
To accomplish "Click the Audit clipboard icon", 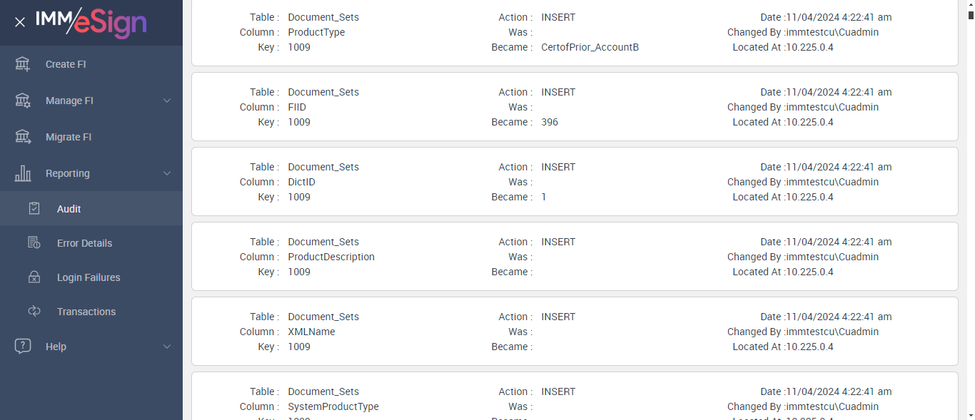I will pos(34,209).
